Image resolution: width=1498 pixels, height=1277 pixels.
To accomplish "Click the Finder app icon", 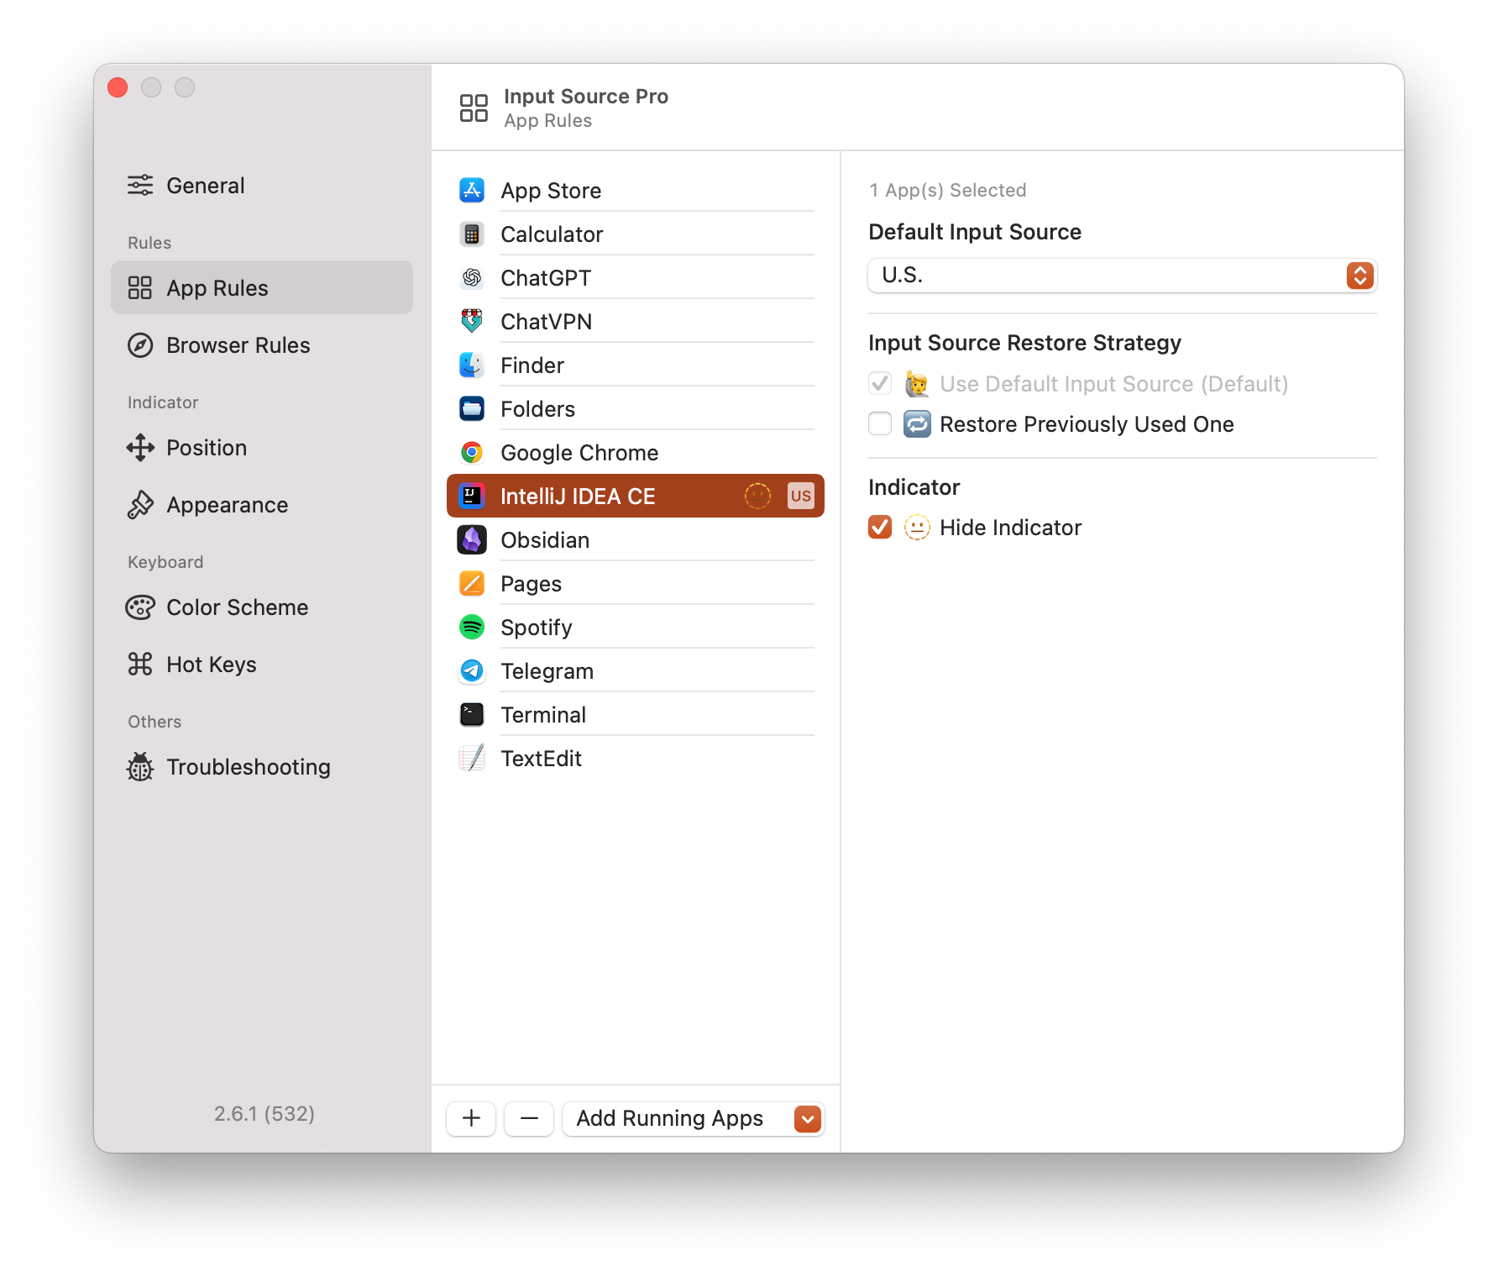I will point(472,365).
